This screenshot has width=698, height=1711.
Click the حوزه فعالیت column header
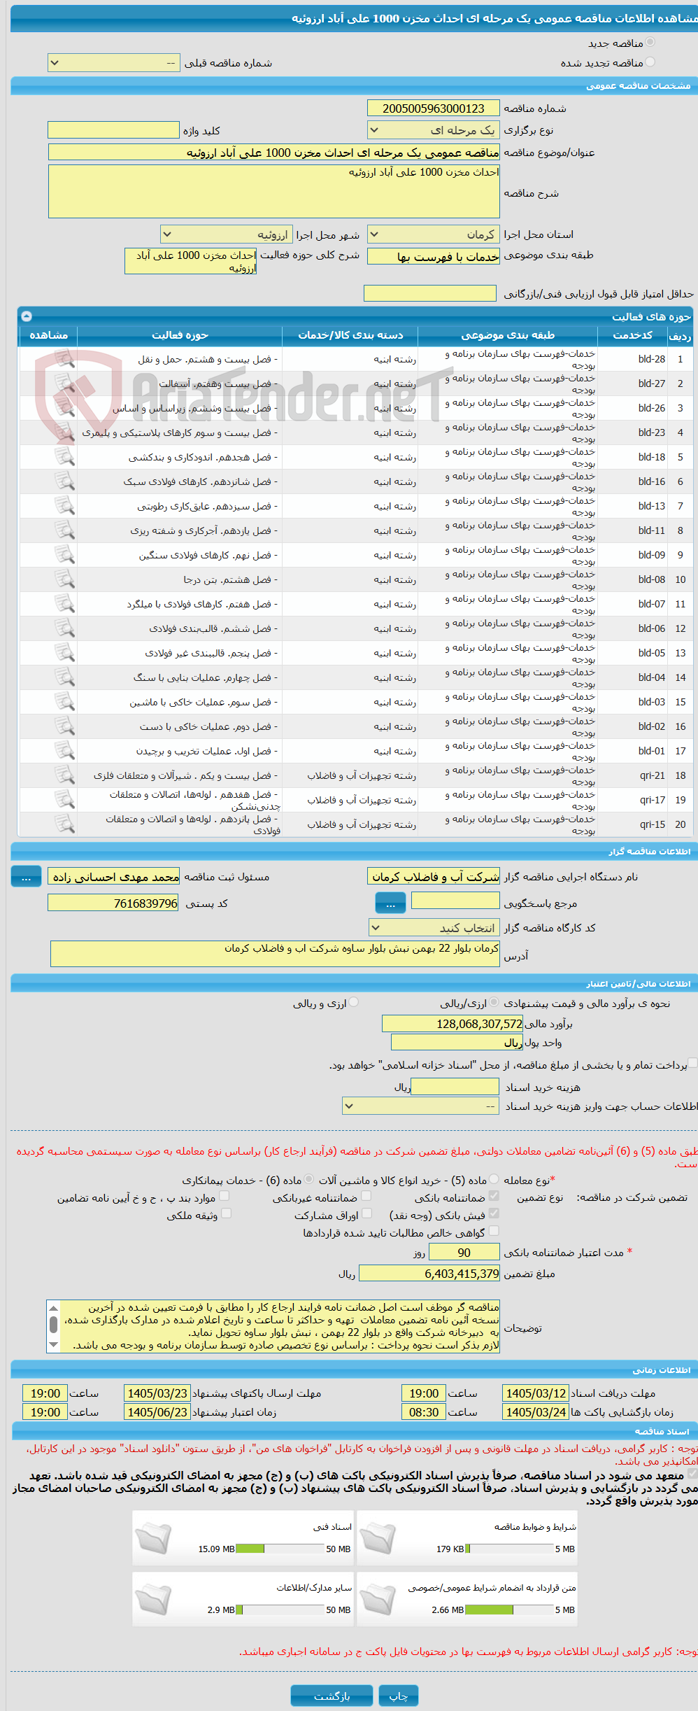pyautogui.click(x=180, y=335)
